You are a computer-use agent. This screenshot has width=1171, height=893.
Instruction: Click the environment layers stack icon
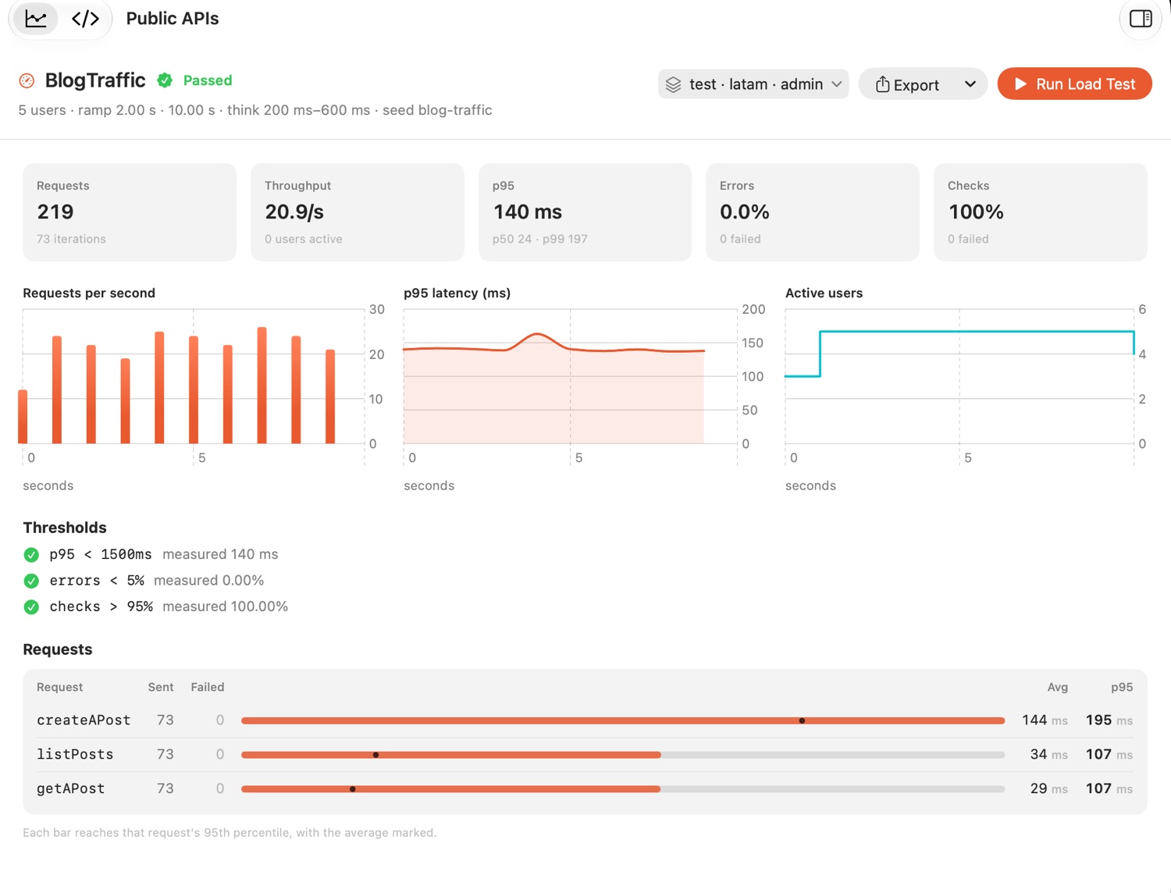coord(673,84)
